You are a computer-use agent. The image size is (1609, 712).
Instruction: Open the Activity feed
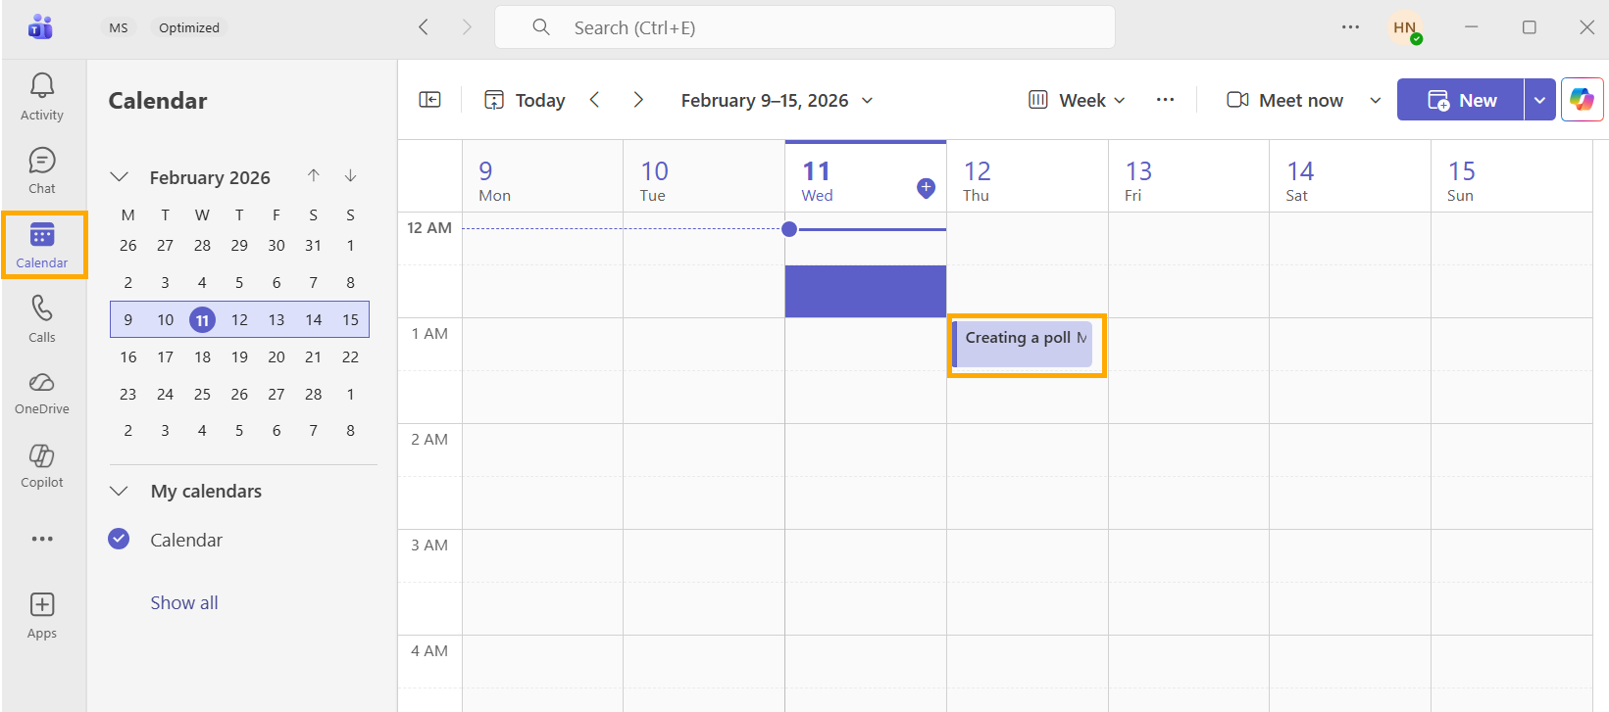(42, 97)
